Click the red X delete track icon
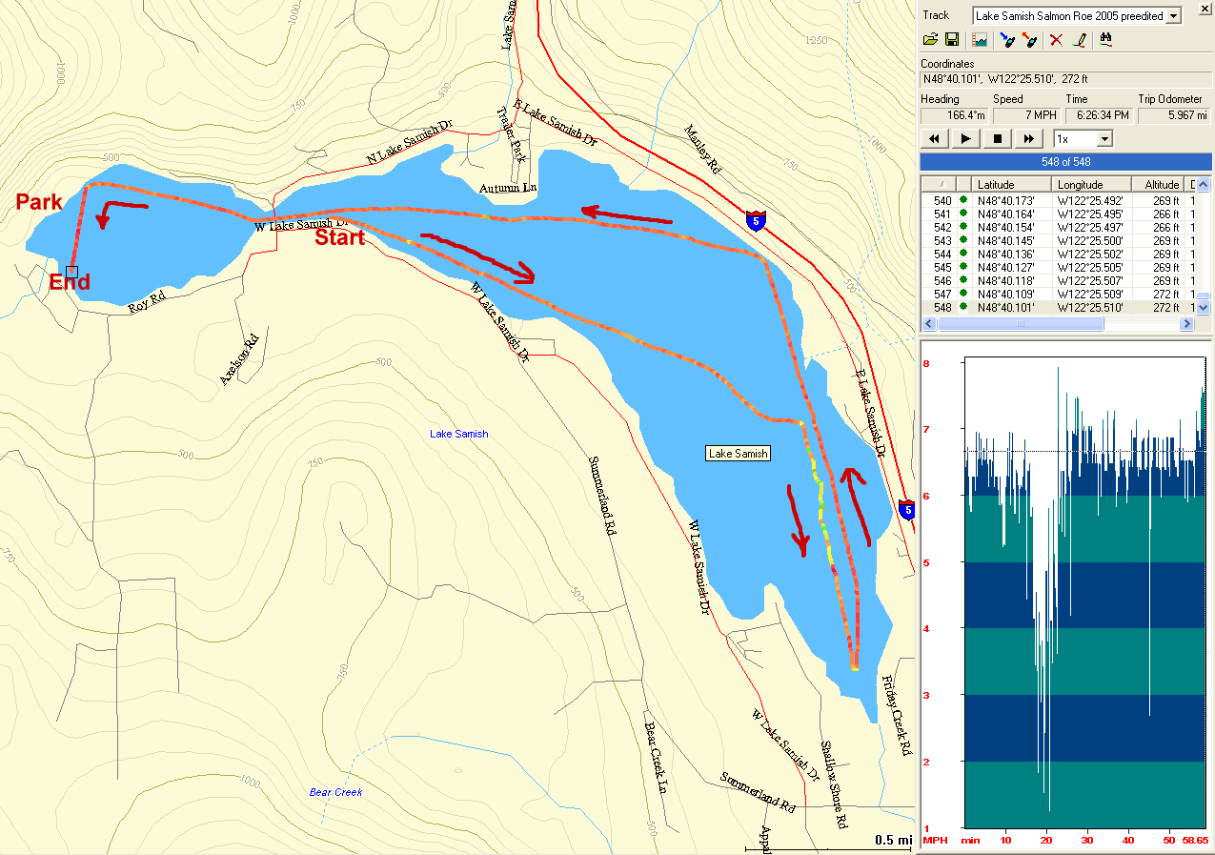1215x855 pixels. (1056, 40)
